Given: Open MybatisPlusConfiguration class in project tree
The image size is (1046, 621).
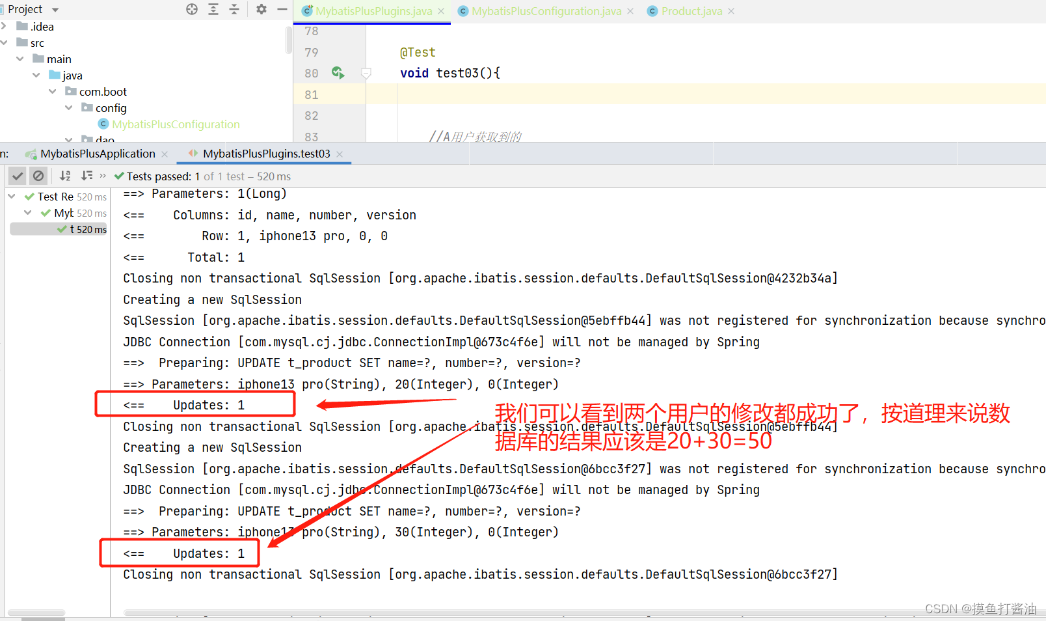Looking at the screenshot, I should click(168, 124).
